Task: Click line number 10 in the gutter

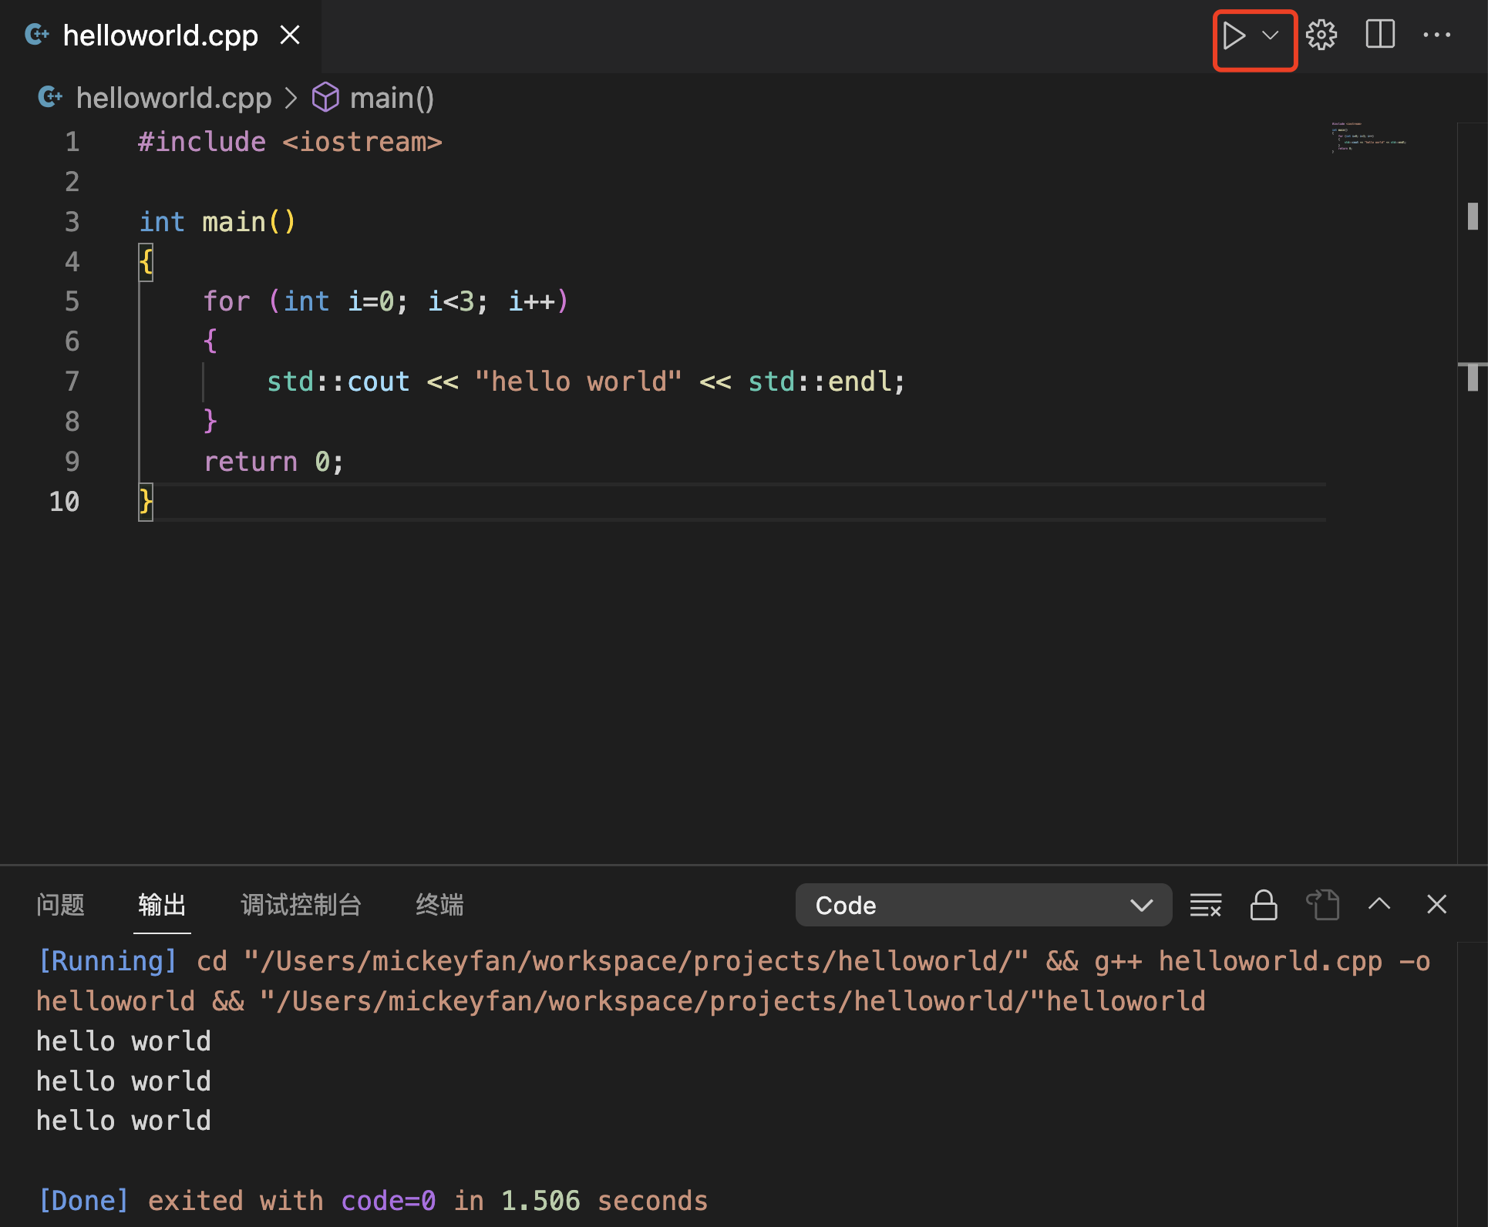Action: 64,502
